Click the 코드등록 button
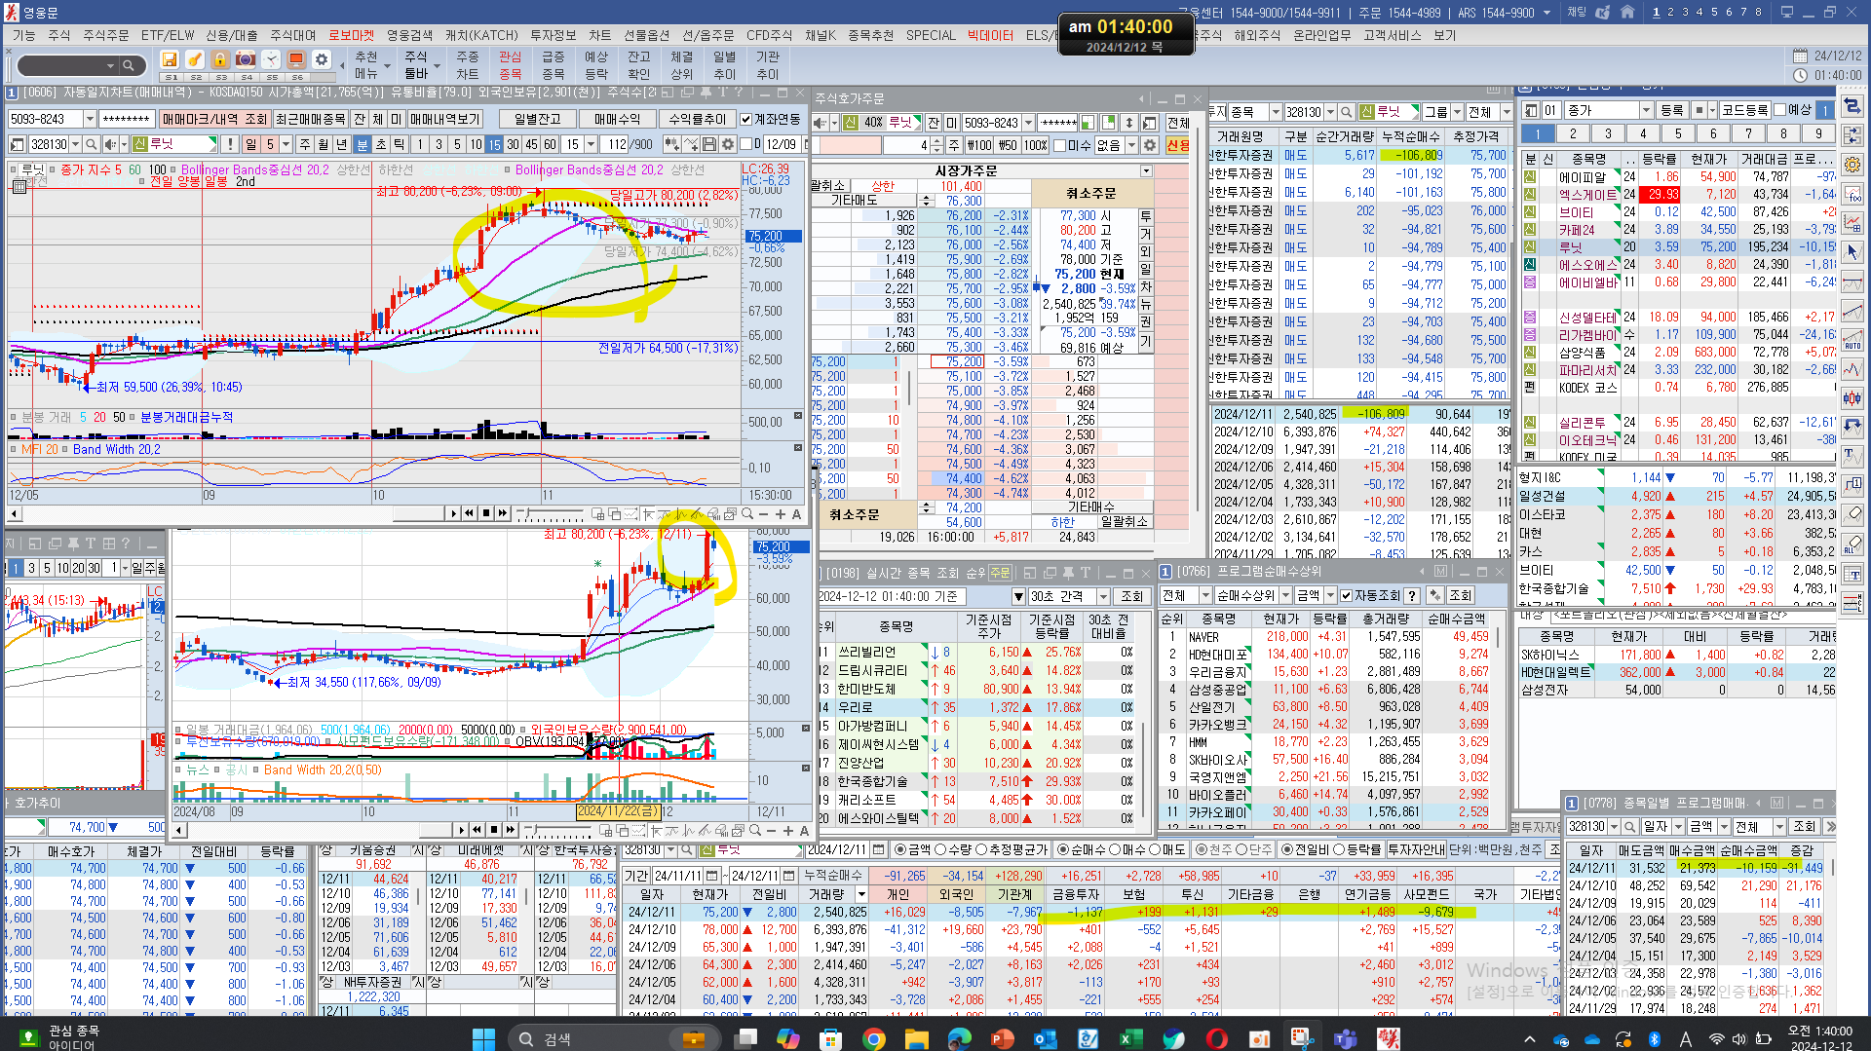Screen dimensions: 1871x1051 pos(1744,110)
